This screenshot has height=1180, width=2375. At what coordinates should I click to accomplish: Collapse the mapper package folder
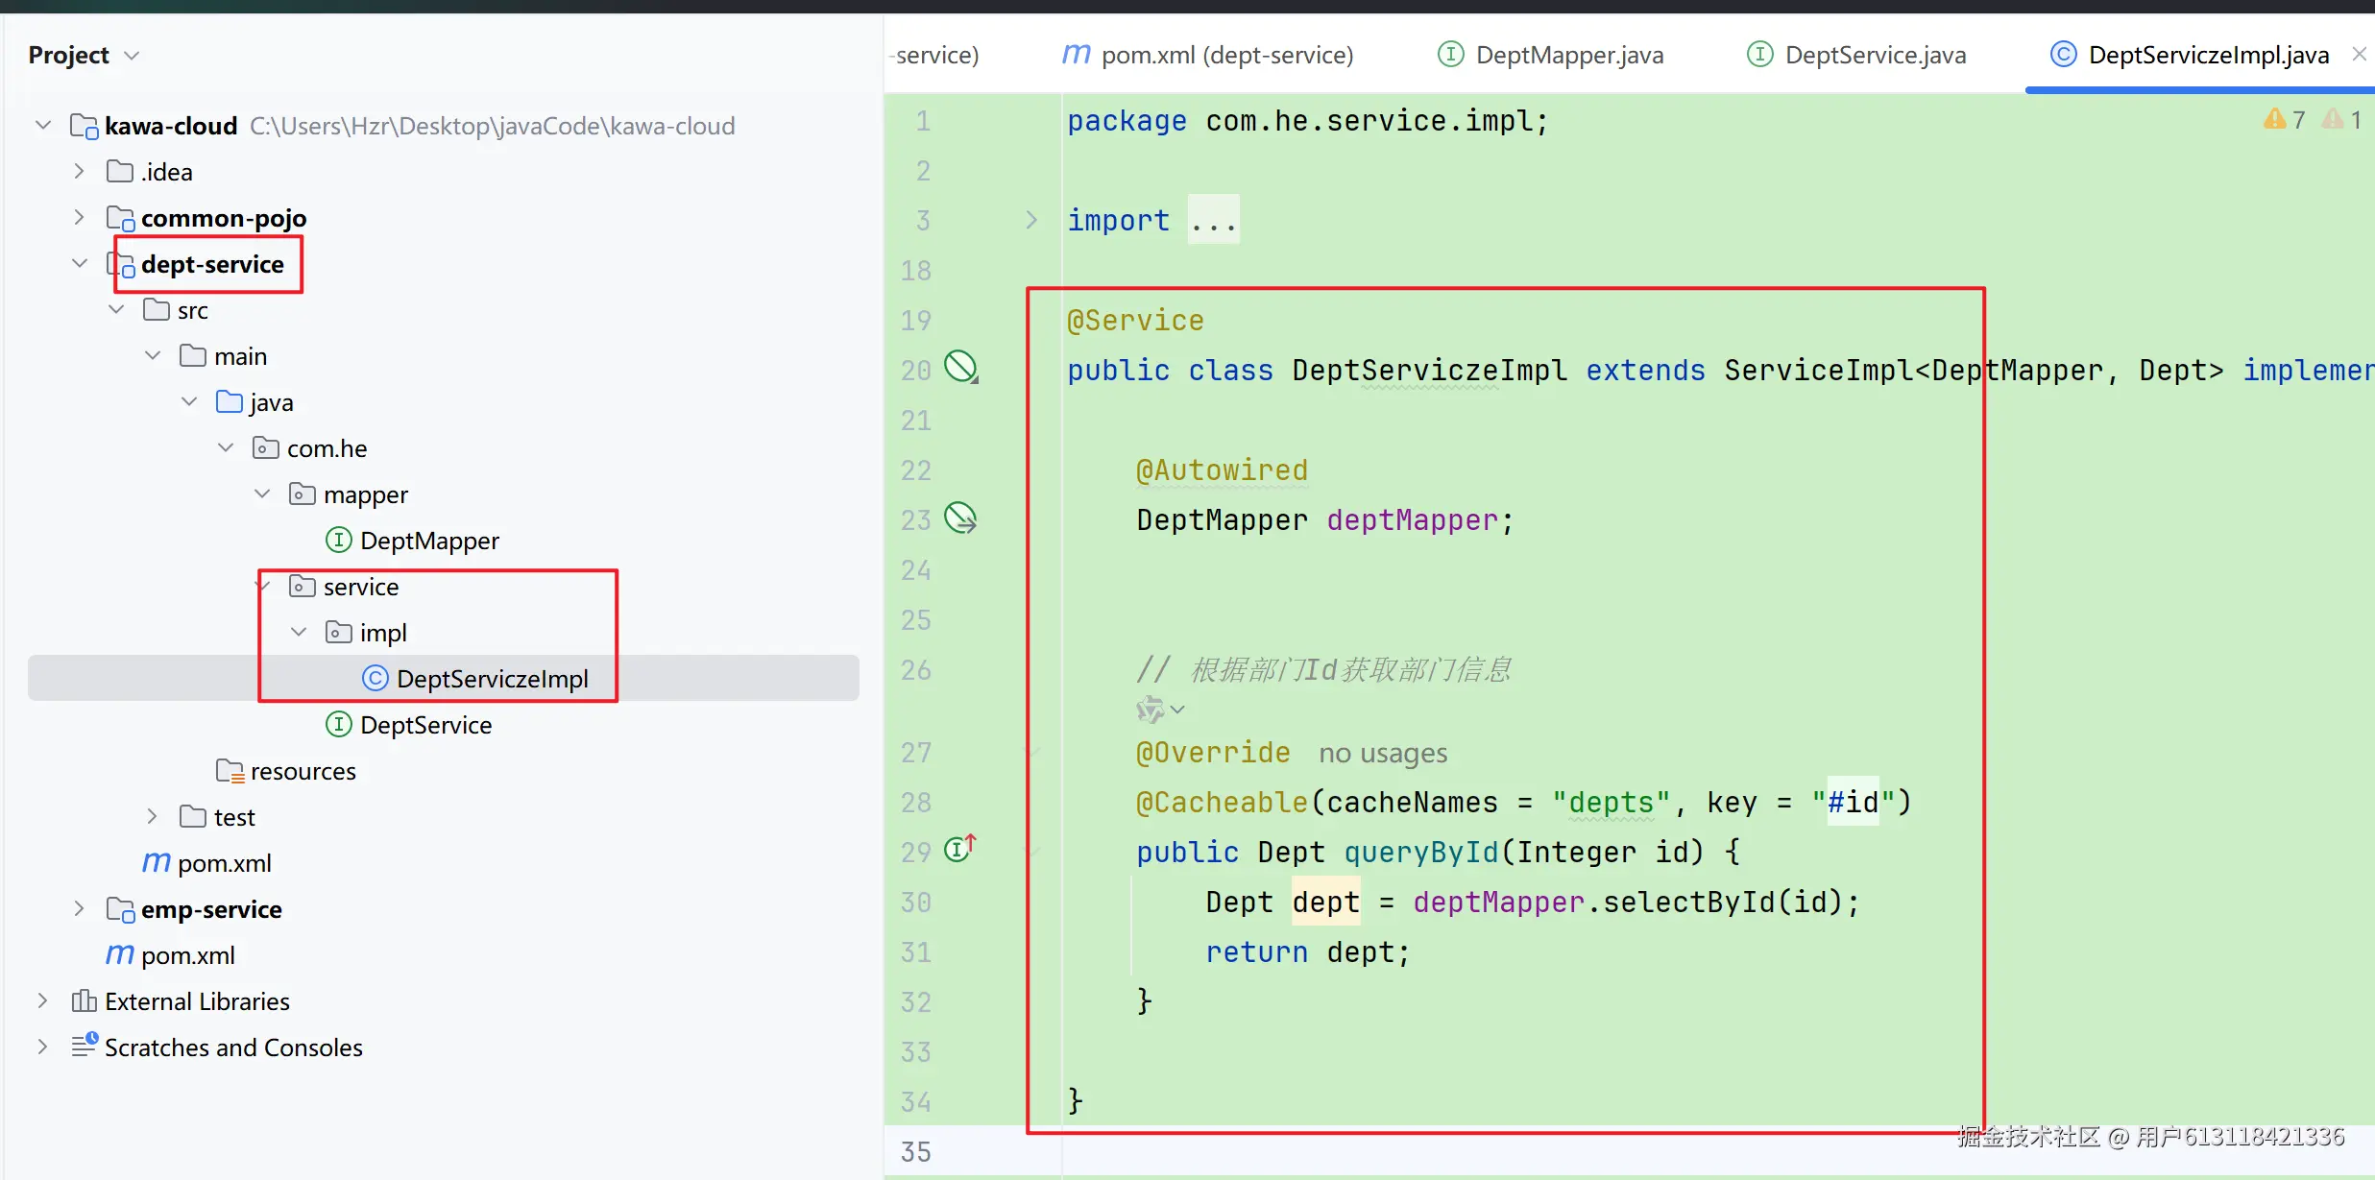(x=262, y=494)
